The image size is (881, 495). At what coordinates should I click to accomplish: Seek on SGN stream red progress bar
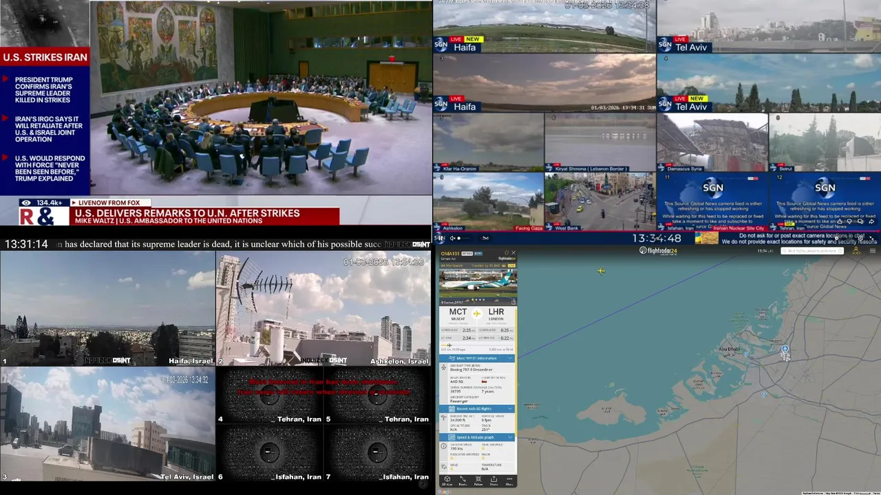pos(657,231)
